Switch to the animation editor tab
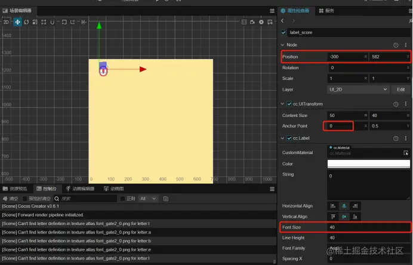The image size is (413, 265). coord(80,189)
